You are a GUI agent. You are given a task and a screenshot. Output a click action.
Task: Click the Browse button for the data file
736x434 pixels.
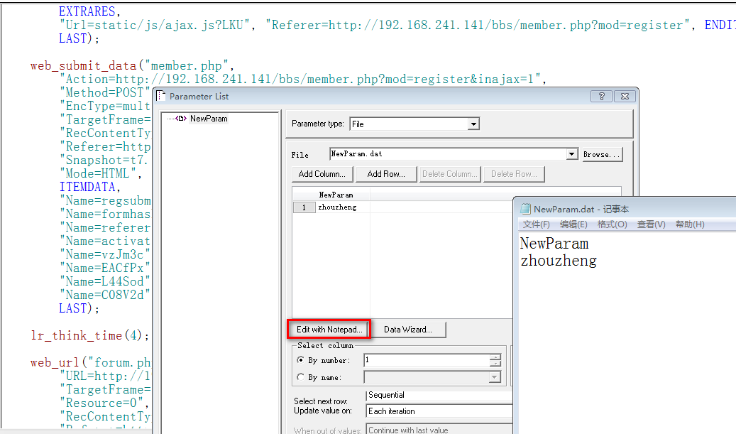click(602, 153)
